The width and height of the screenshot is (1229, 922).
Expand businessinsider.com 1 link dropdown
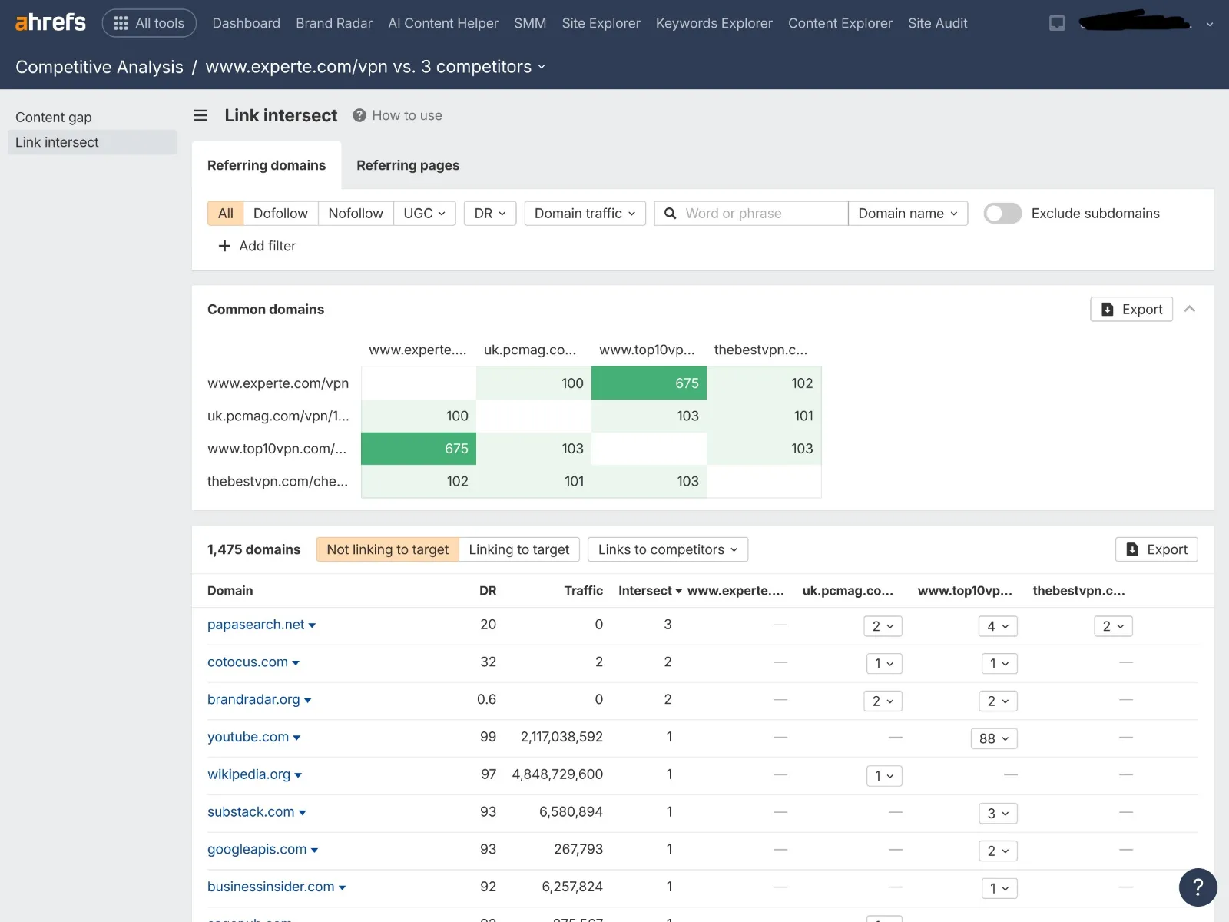[999, 888]
